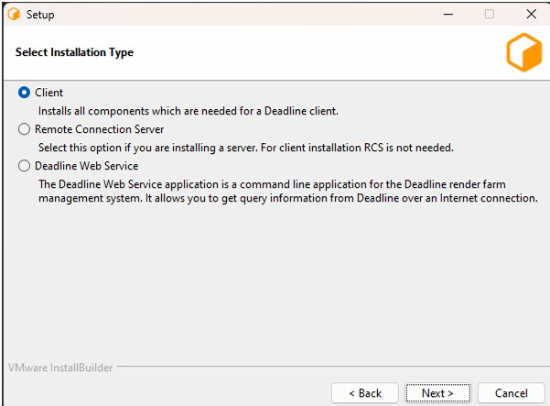Close the Setup installer window

[532, 14]
